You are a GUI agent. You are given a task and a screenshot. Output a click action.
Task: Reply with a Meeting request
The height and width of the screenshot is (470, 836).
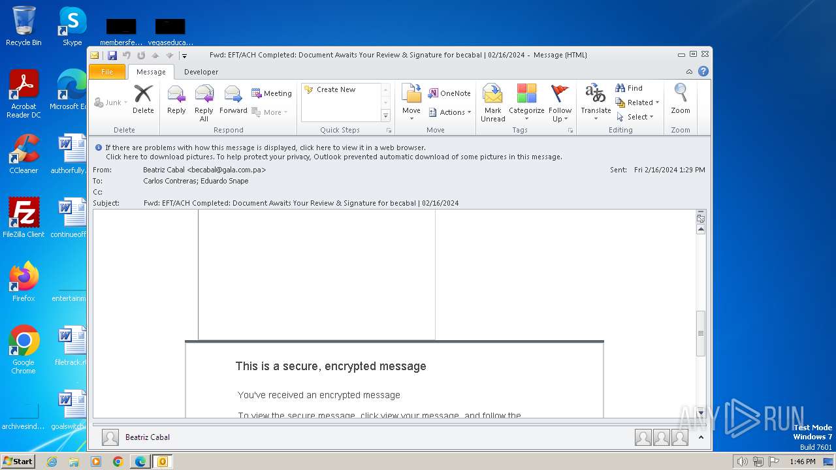point(272,93)
